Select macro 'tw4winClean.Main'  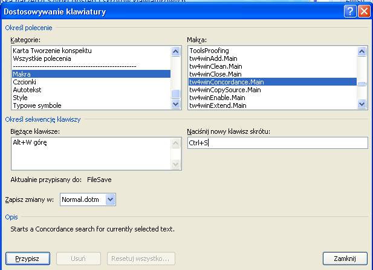pos(273,66)
